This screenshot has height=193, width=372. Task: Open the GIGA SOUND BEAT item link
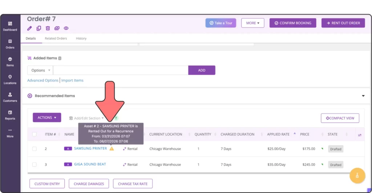90,164
